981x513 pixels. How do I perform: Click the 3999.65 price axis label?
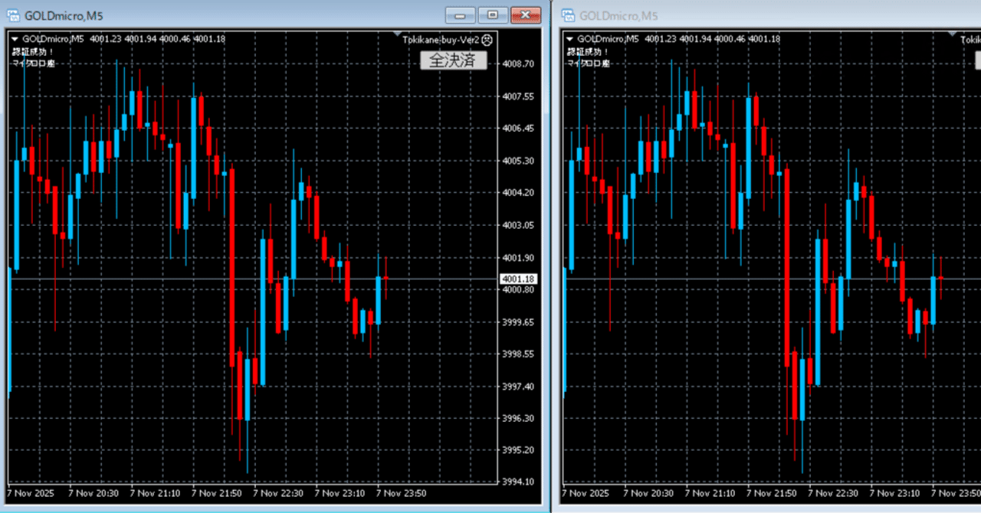point(519,322)
